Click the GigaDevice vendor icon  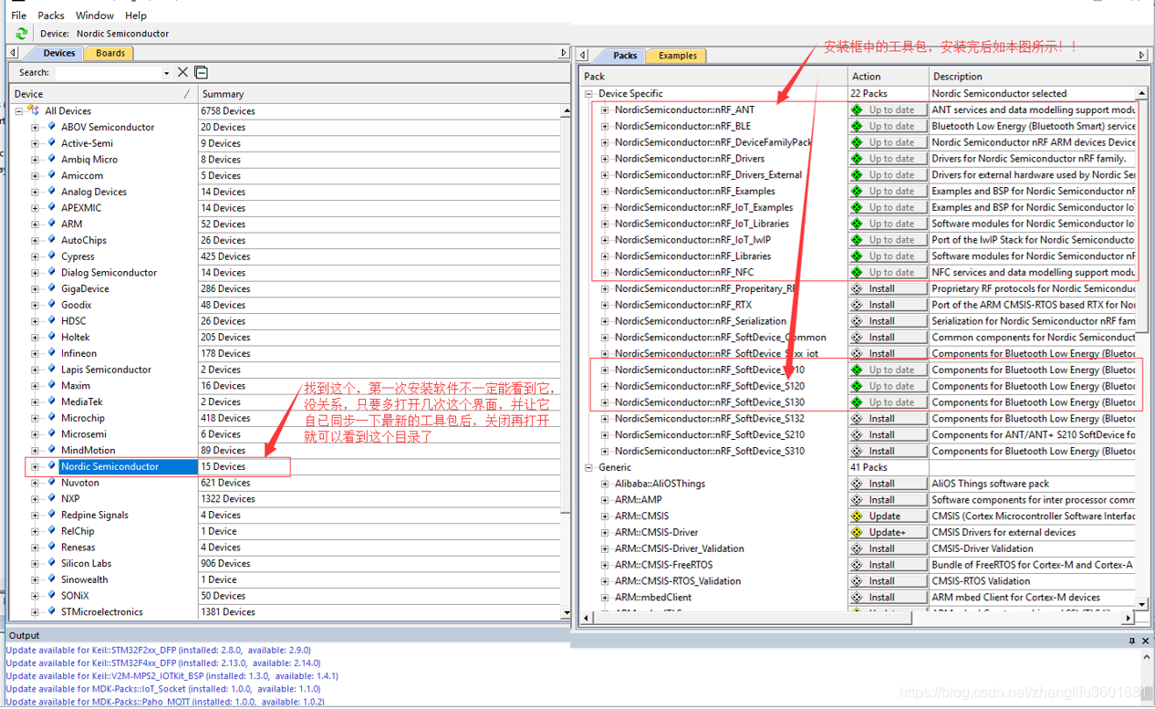52,288
